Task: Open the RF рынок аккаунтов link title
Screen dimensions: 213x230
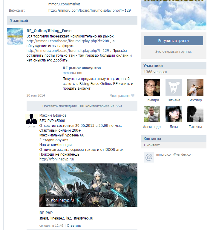Action: (82, 68)
